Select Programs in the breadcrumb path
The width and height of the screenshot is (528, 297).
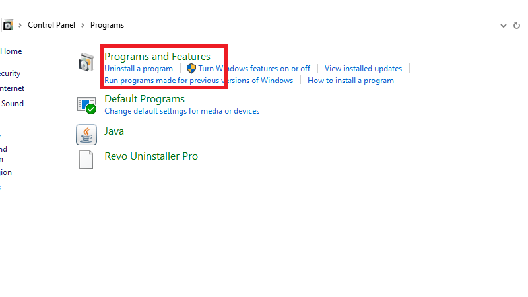click(107, 25)
